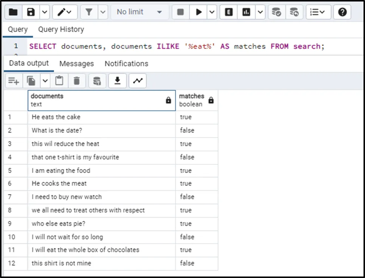This screenshot has height=278, width=365.
Task: Click the Paste clipboard icon in the data output toolbar
Action: 59,81
